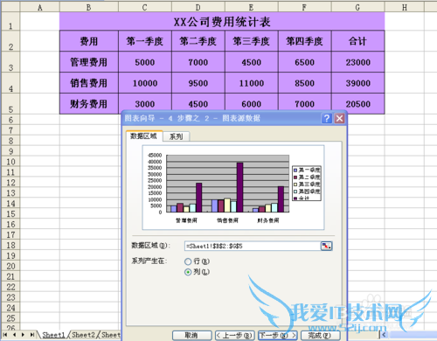437x341 pixels.
Task: Click cell with value 6500
Action: click(305, 62)
